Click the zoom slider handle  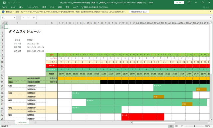click(x=194, y=126)
